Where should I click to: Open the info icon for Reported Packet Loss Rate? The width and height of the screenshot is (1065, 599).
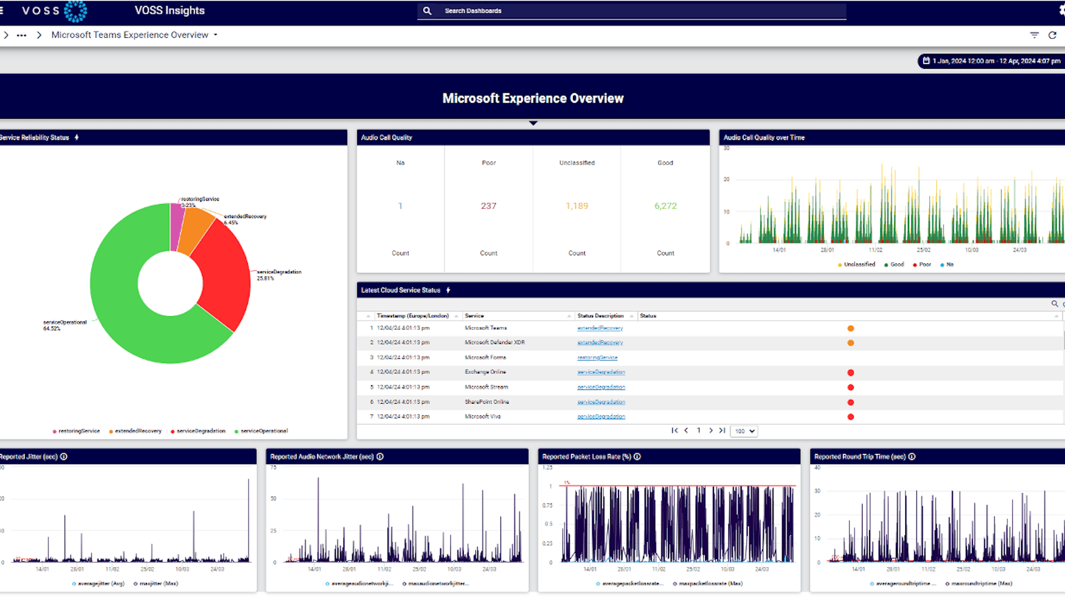tap(637, 457)
